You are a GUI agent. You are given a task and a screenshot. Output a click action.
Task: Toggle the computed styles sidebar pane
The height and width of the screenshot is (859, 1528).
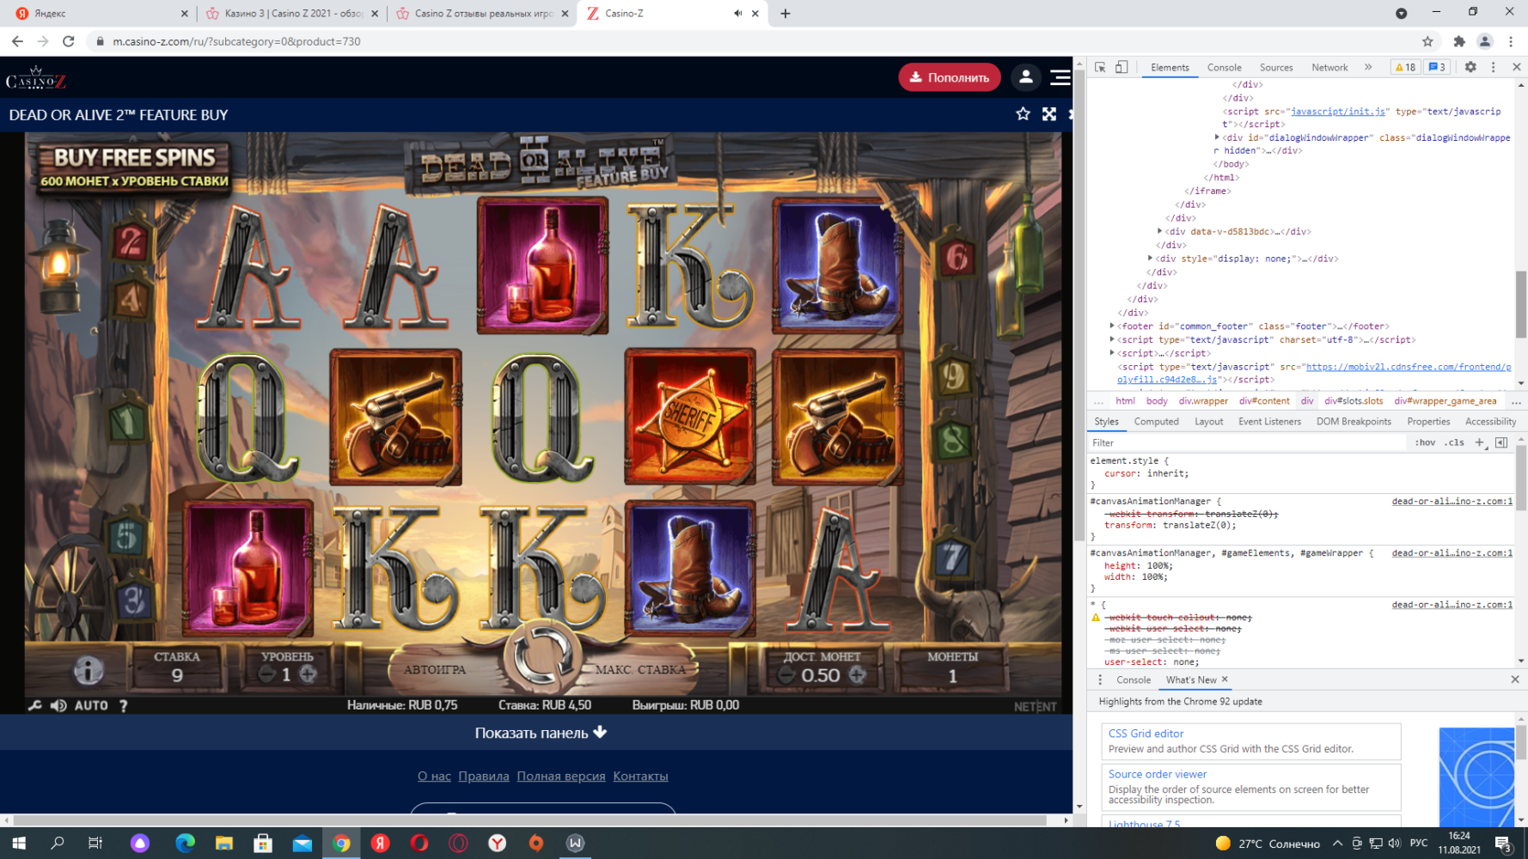tap(1501, 442)
